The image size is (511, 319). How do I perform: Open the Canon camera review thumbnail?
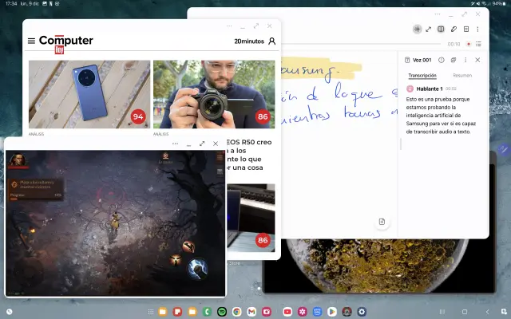click(x=214, y=94)
